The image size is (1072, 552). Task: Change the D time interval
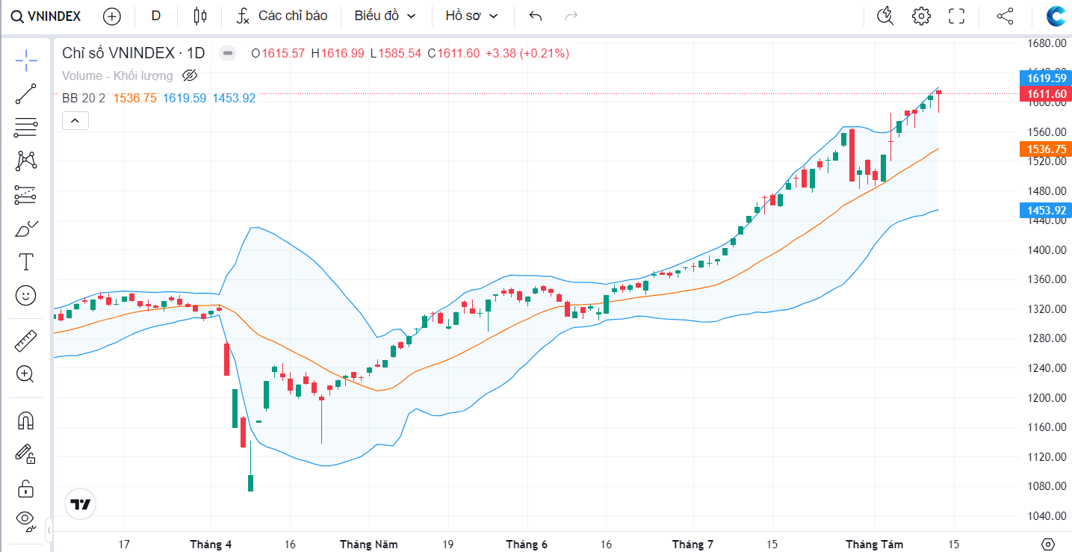click(156, 16)
